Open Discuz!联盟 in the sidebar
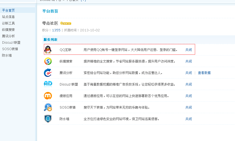Viewport: 235px width, 141px height. 11,43
